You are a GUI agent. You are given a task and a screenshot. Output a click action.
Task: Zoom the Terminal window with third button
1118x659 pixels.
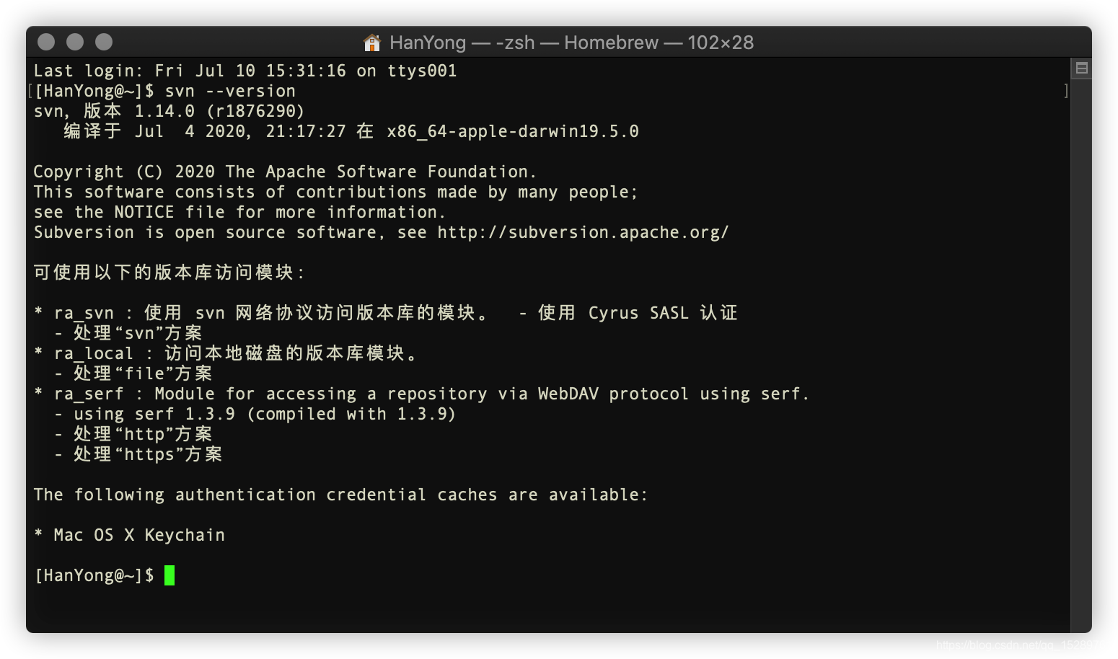(x=104, y=42)
